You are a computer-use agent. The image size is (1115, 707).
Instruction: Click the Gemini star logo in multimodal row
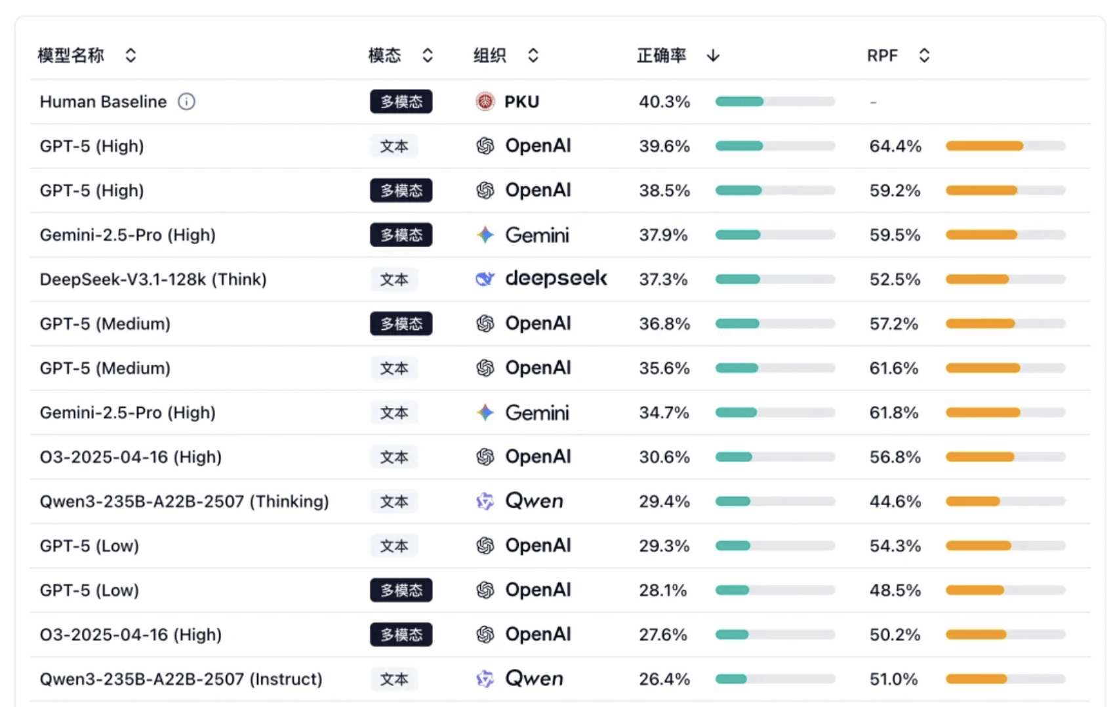click(x=485, y=235)
